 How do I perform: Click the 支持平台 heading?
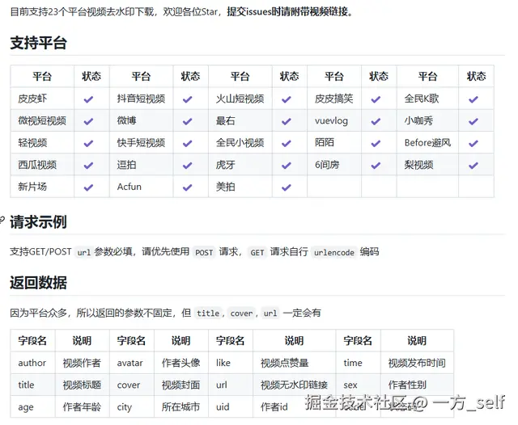point(38,43)
